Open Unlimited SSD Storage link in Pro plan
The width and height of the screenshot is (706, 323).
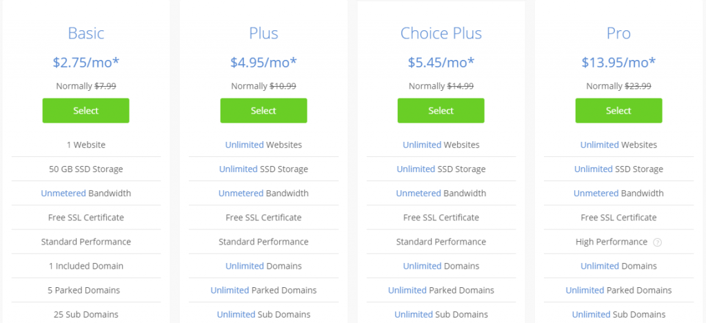594,169
